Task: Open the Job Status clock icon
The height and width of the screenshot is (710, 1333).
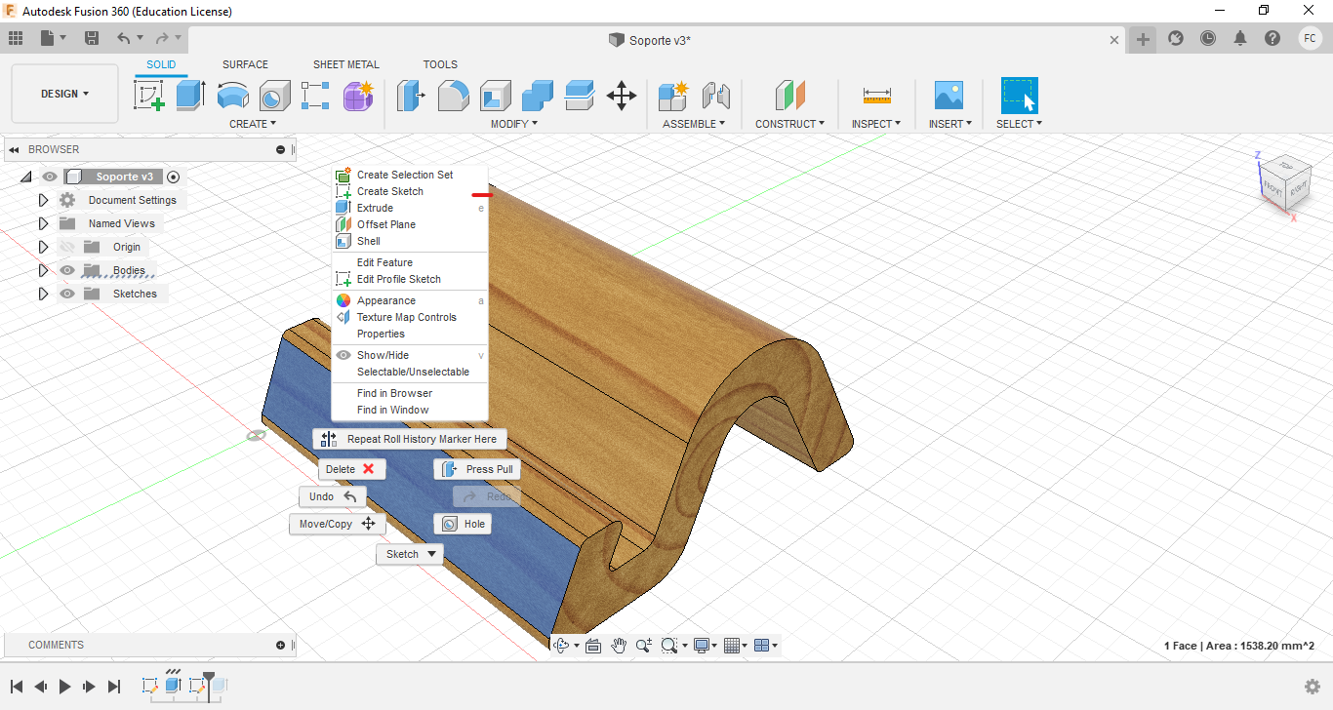Action: click(1208, 38)
